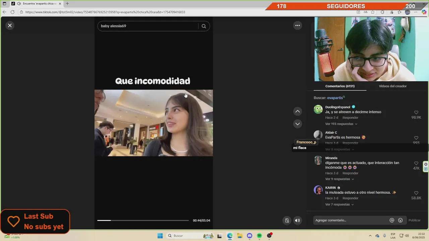Reply to KAIRIN's comment
Viewport: 429px width, 241px height.
tap(350, 198)
